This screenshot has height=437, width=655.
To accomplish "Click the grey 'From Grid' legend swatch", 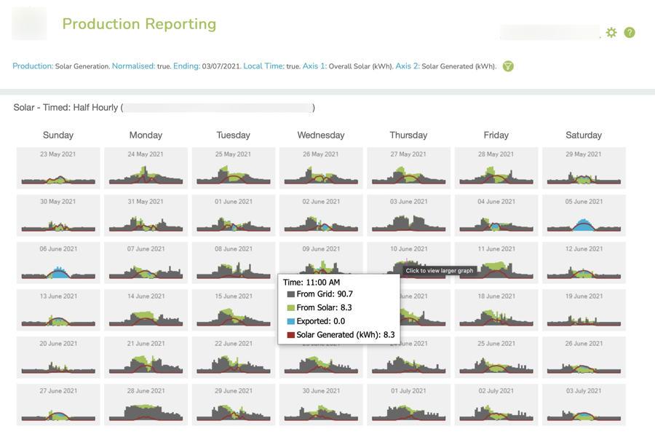I will pos(290,294).
